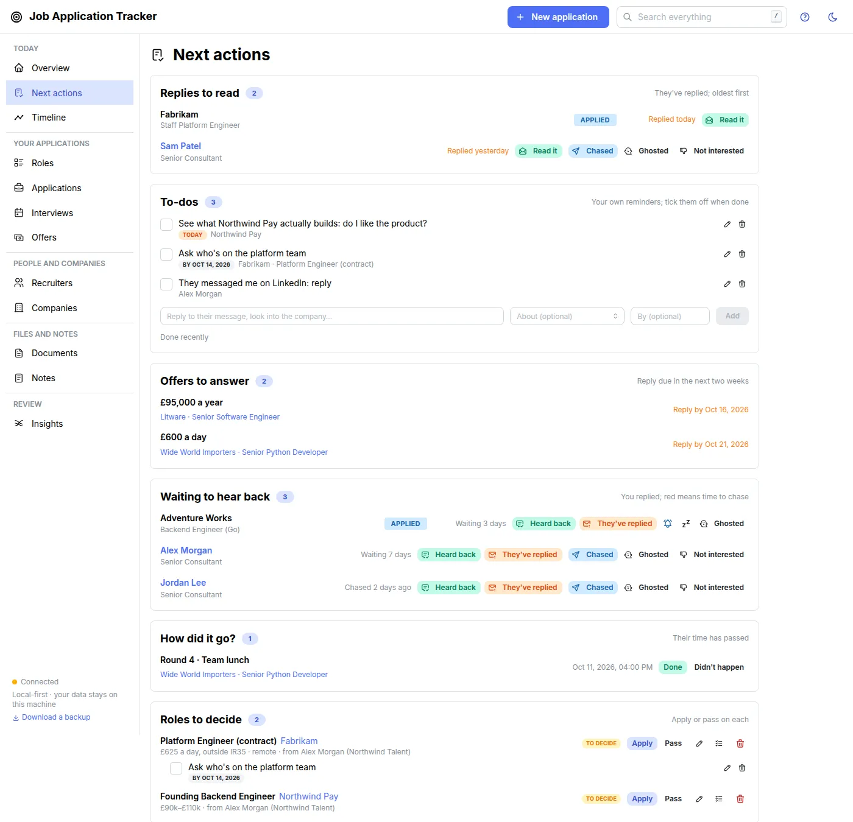
Task: Toggle dark mode moon icon
Action: tap(832, 17)
